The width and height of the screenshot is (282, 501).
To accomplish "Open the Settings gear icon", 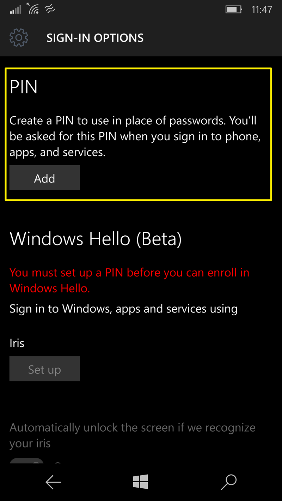I will tap(19, 37).
